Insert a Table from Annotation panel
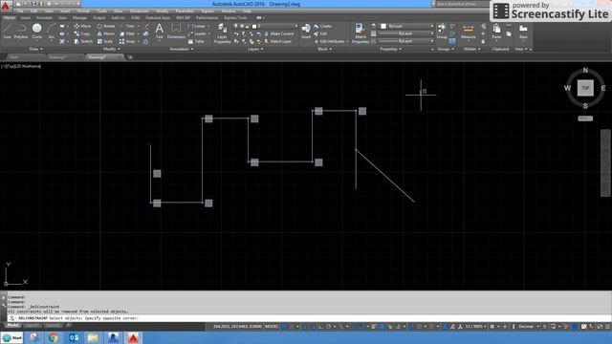This screenshot has height=344, width=612. [196, 41]
